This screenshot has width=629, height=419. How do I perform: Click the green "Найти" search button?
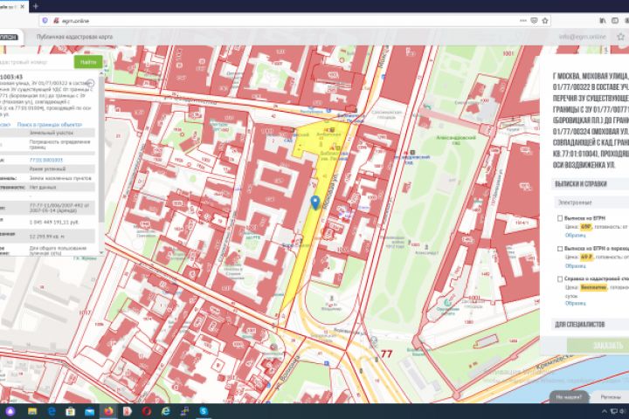click(88, 62)
